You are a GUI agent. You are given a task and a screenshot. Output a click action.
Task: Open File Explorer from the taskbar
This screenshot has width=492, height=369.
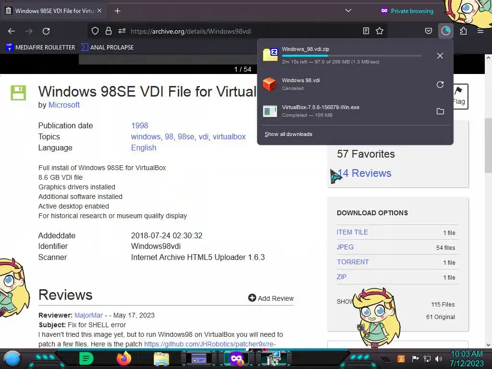tap(161, 358)
